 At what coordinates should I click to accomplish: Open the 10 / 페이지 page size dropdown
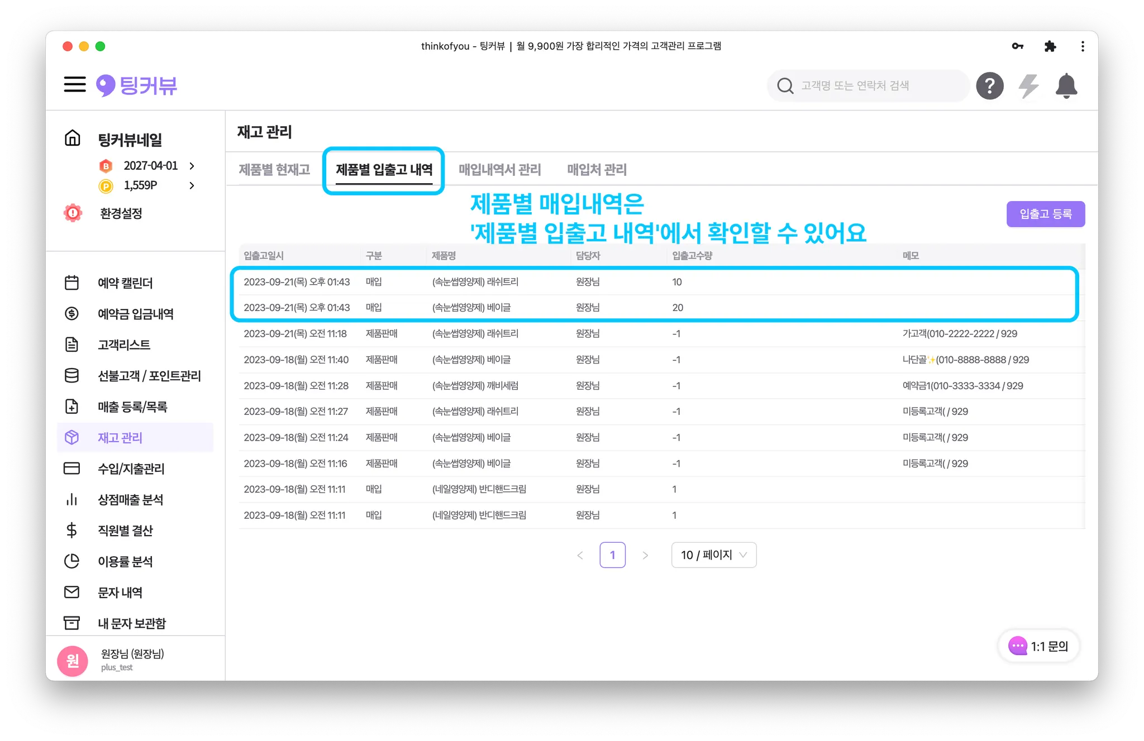coord(713,555)
